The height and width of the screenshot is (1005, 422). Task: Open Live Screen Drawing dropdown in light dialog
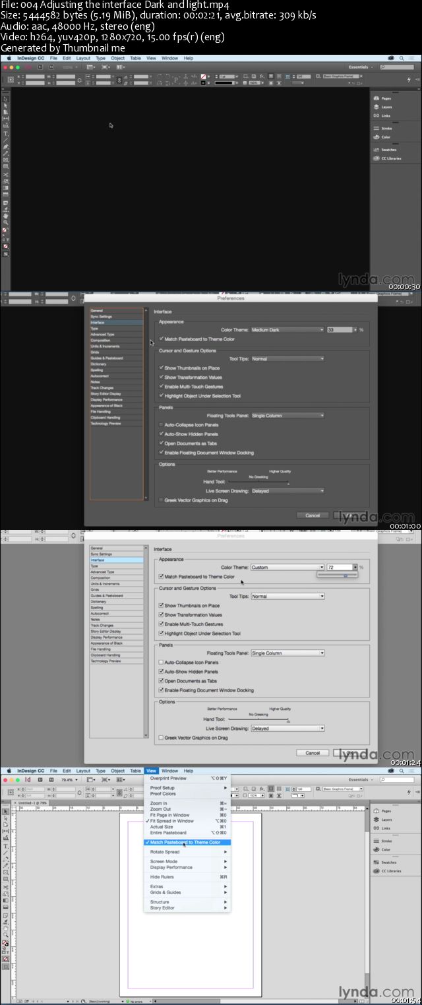287,729
